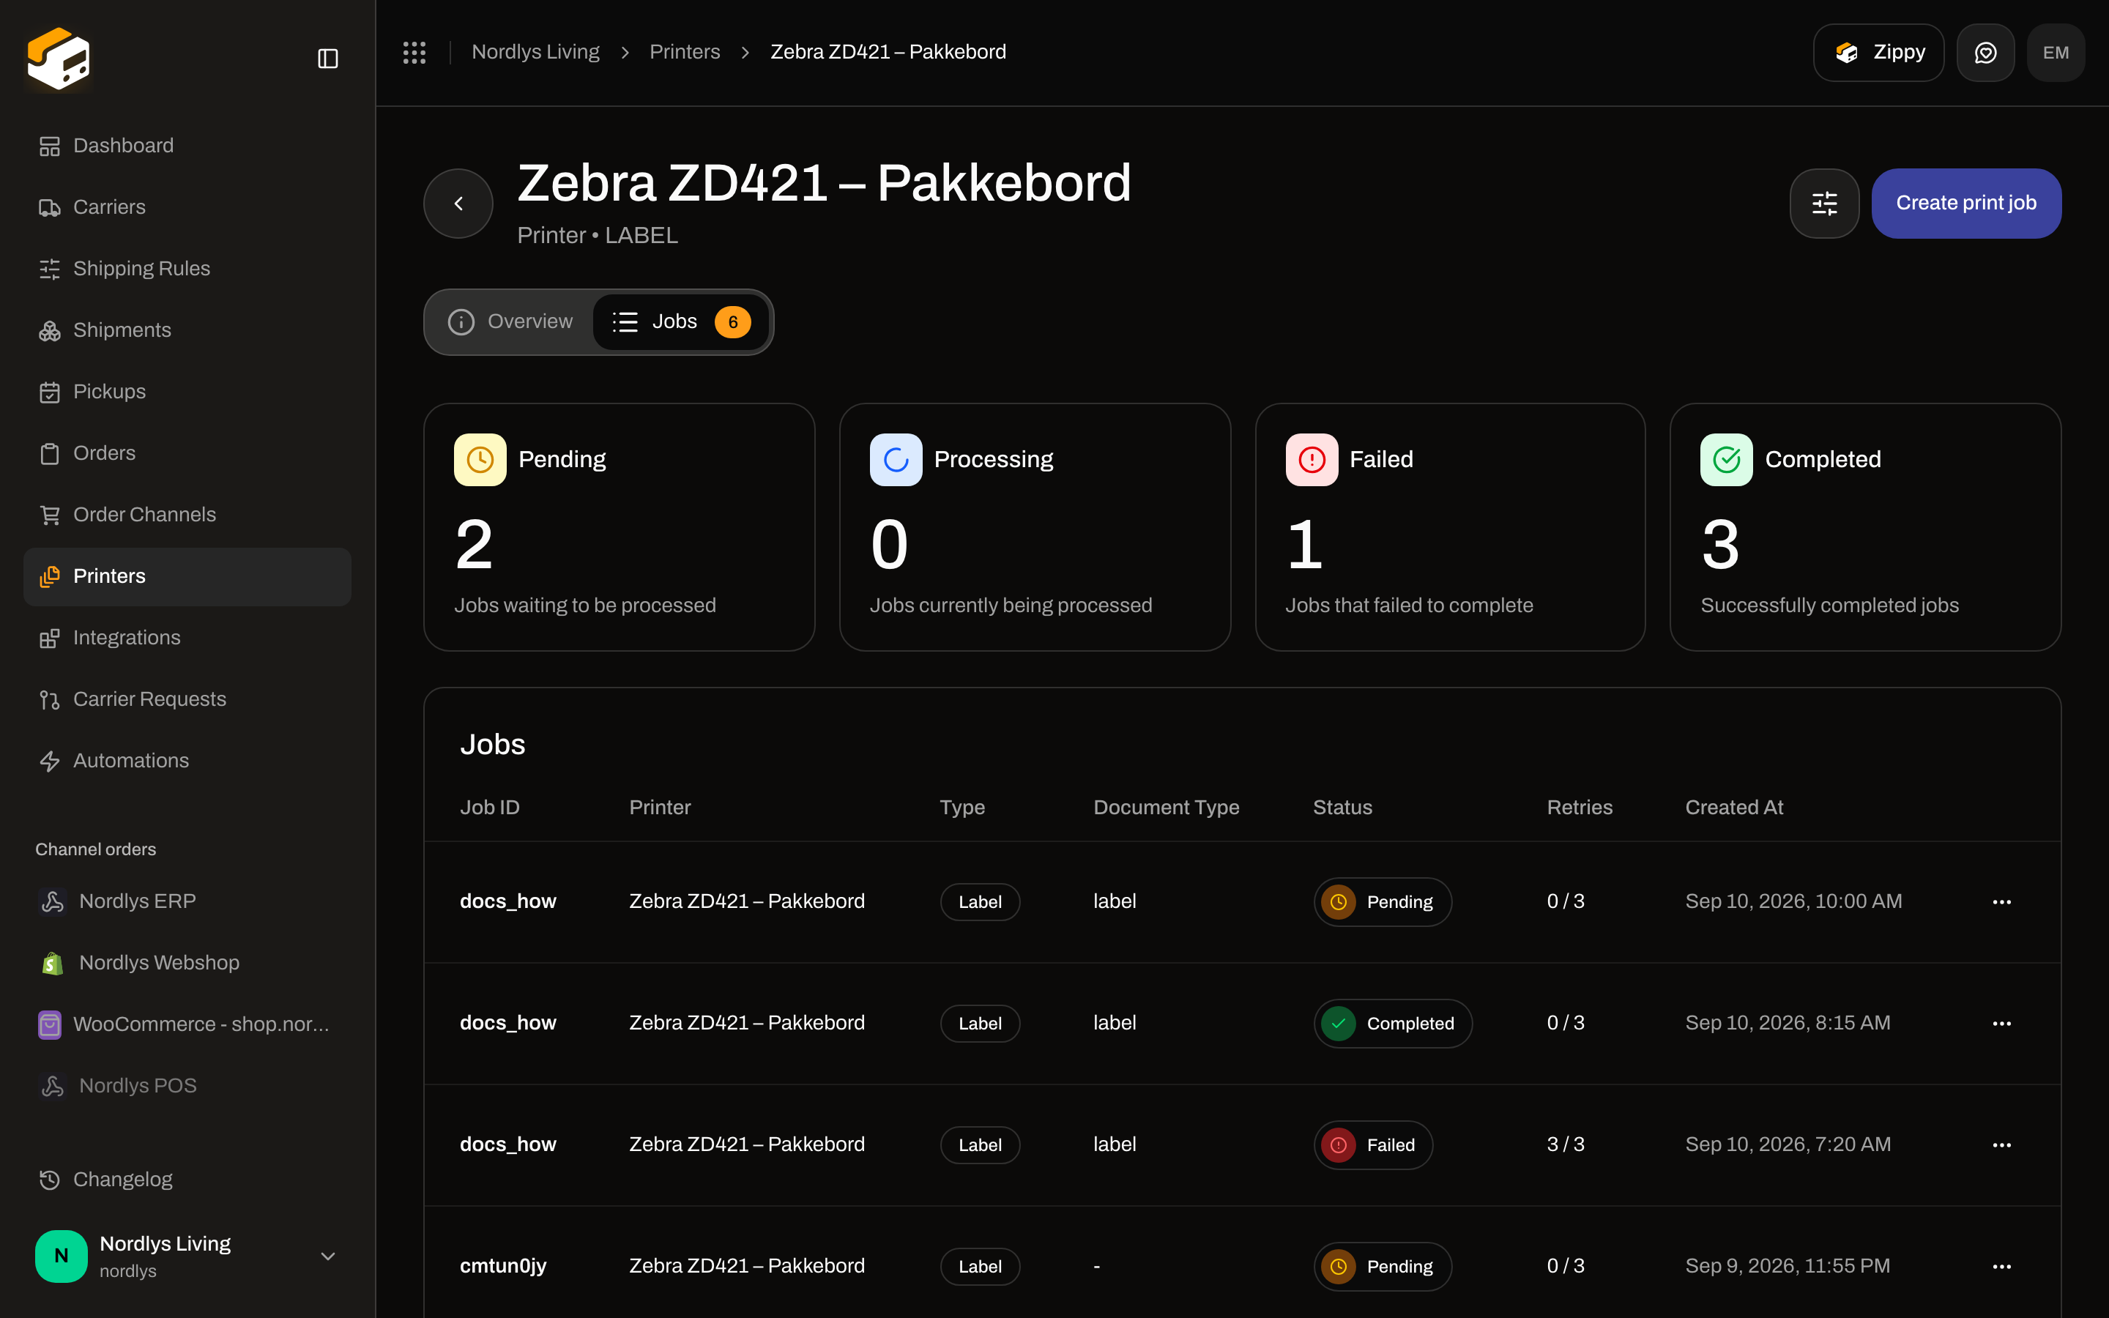The image size is (2109, 1318).
Task: Click Sep 9, 2026, 11:55 PM timestamp
Action: [1788, 1267]
